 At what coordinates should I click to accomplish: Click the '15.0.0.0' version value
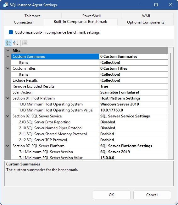click(134, 157)
